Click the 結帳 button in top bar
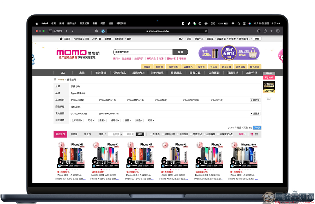Screen dimensions: 315x204 pyautogui.click(x=257, y=39)
